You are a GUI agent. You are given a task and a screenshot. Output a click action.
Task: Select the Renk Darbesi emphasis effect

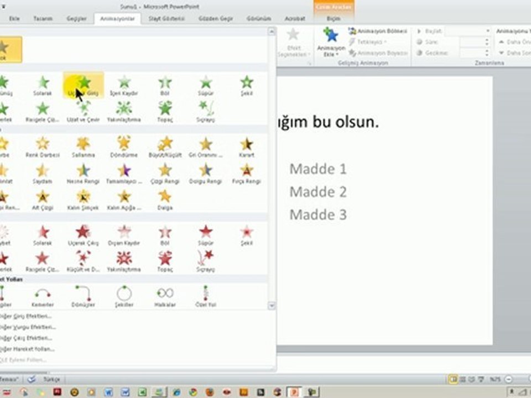click(43, 147)
